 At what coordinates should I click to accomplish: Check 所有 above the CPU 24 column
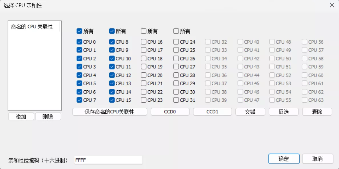point(176,31)
